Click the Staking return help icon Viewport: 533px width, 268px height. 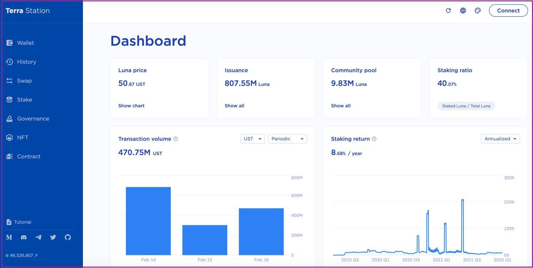[374, 139]
